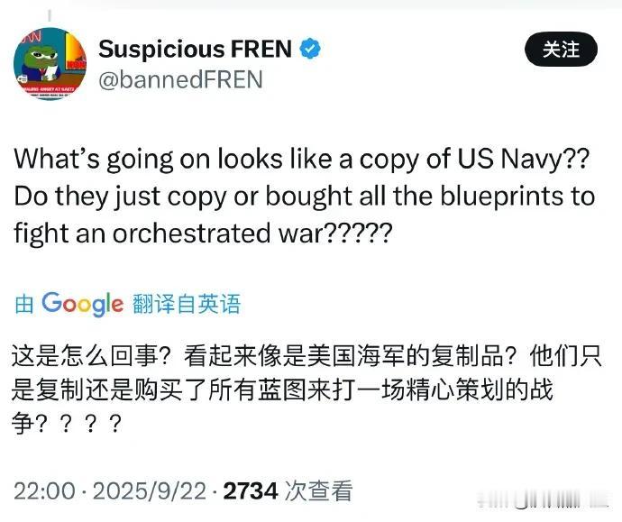This screenshot has height=522, width=622.
Task: Open the Pepe frog profile avatar
Action: (50, 63)
